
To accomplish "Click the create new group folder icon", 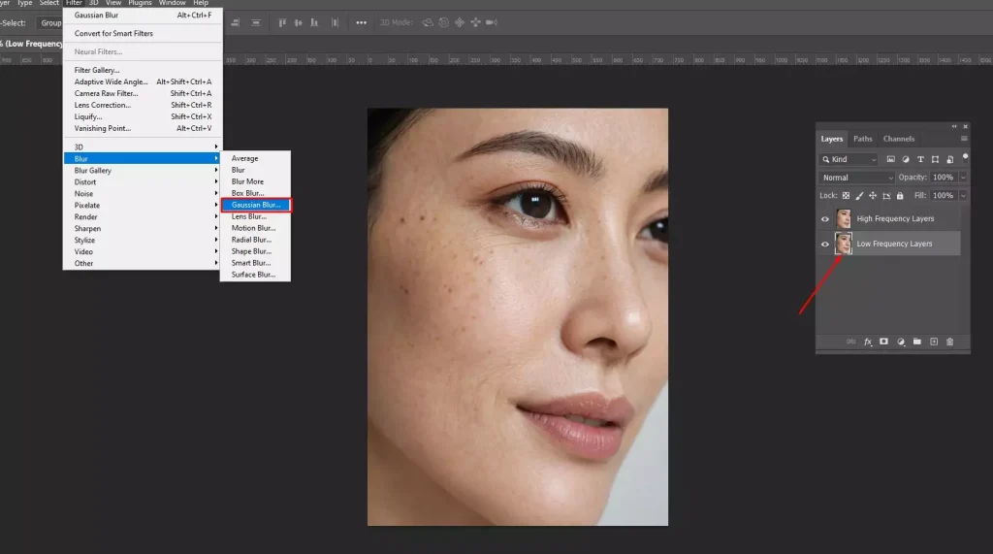I will (x=916, y=342).
